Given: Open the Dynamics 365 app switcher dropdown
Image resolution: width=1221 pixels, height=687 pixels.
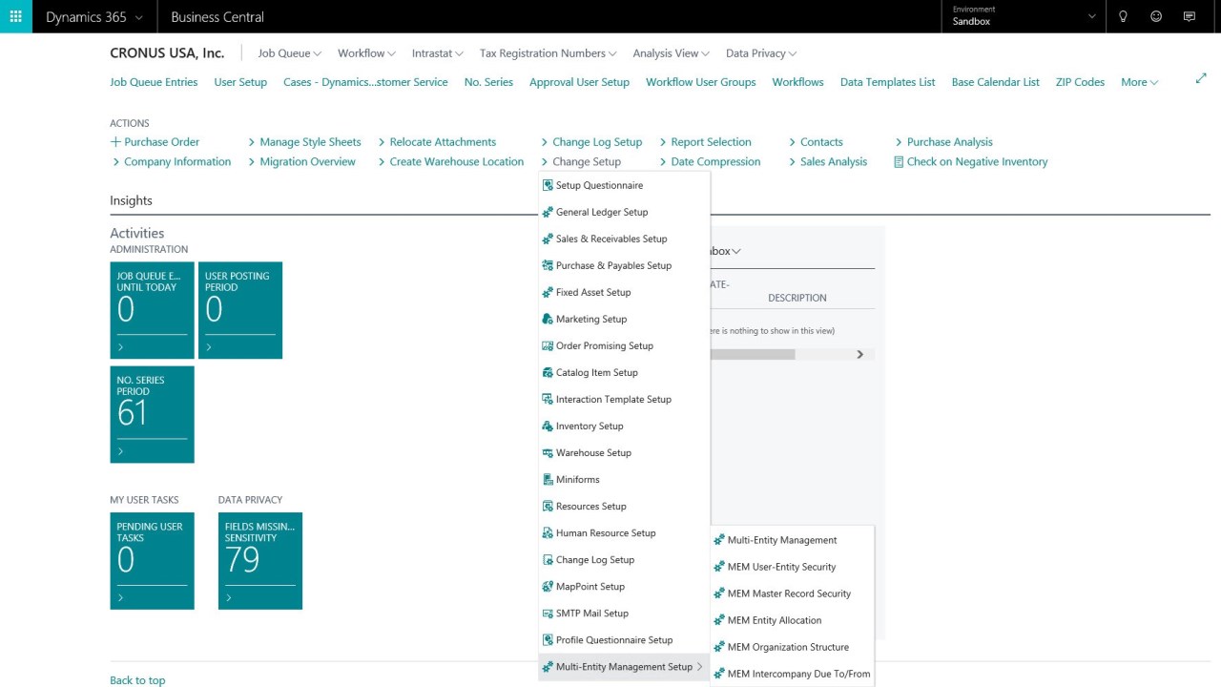Looking at the screenshot, I should coord(94,17).
